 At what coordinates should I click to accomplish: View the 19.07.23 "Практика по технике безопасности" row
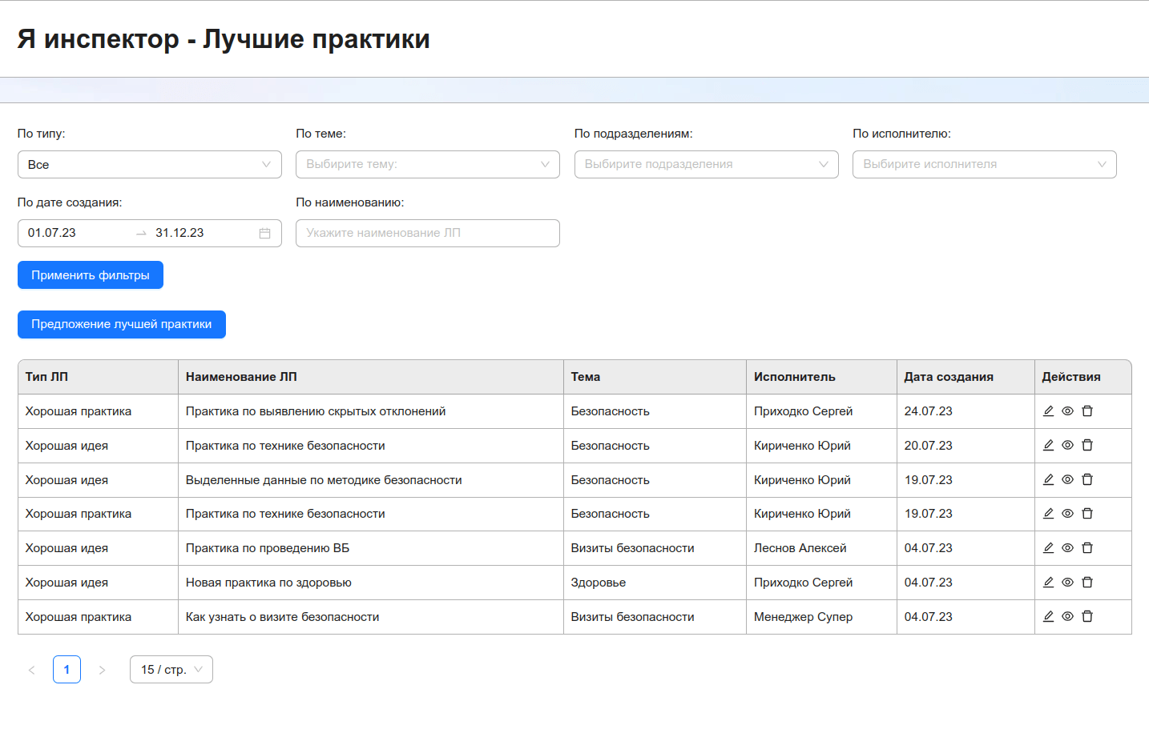1067,514
